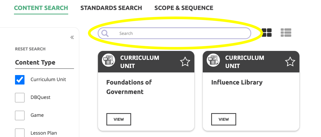View the Influence Library unit
This screenshot has width=321, height=137.
[x=224, y=119]
